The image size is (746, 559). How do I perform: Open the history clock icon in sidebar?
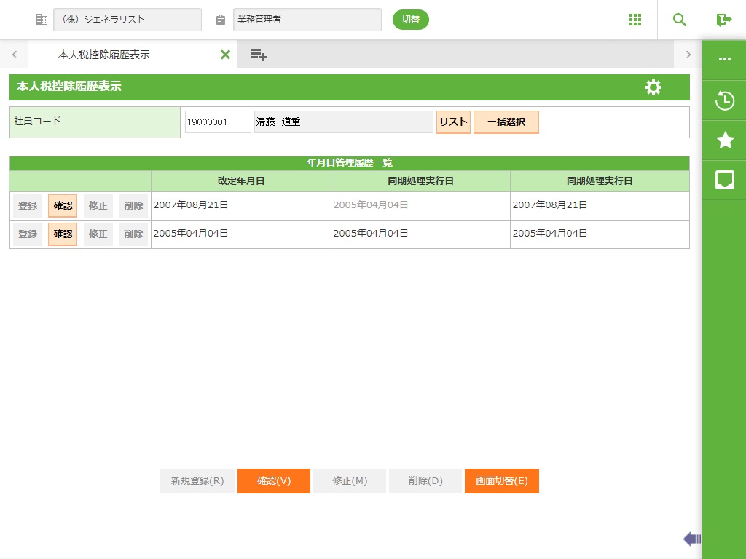pyautogui.click(x=725, y=100)
